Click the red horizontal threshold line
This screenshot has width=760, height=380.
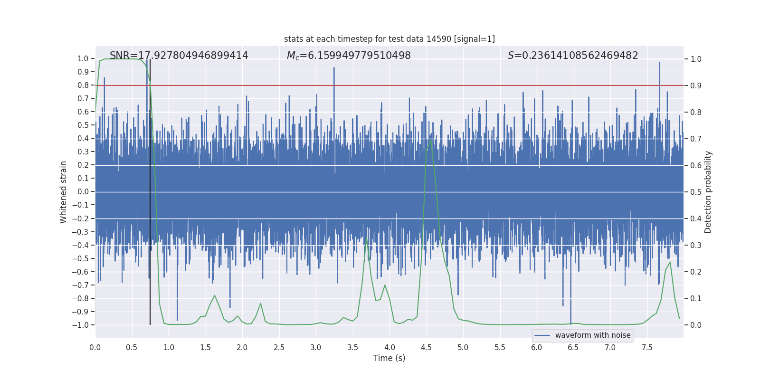pyautogui.click(x=475, y=85)
